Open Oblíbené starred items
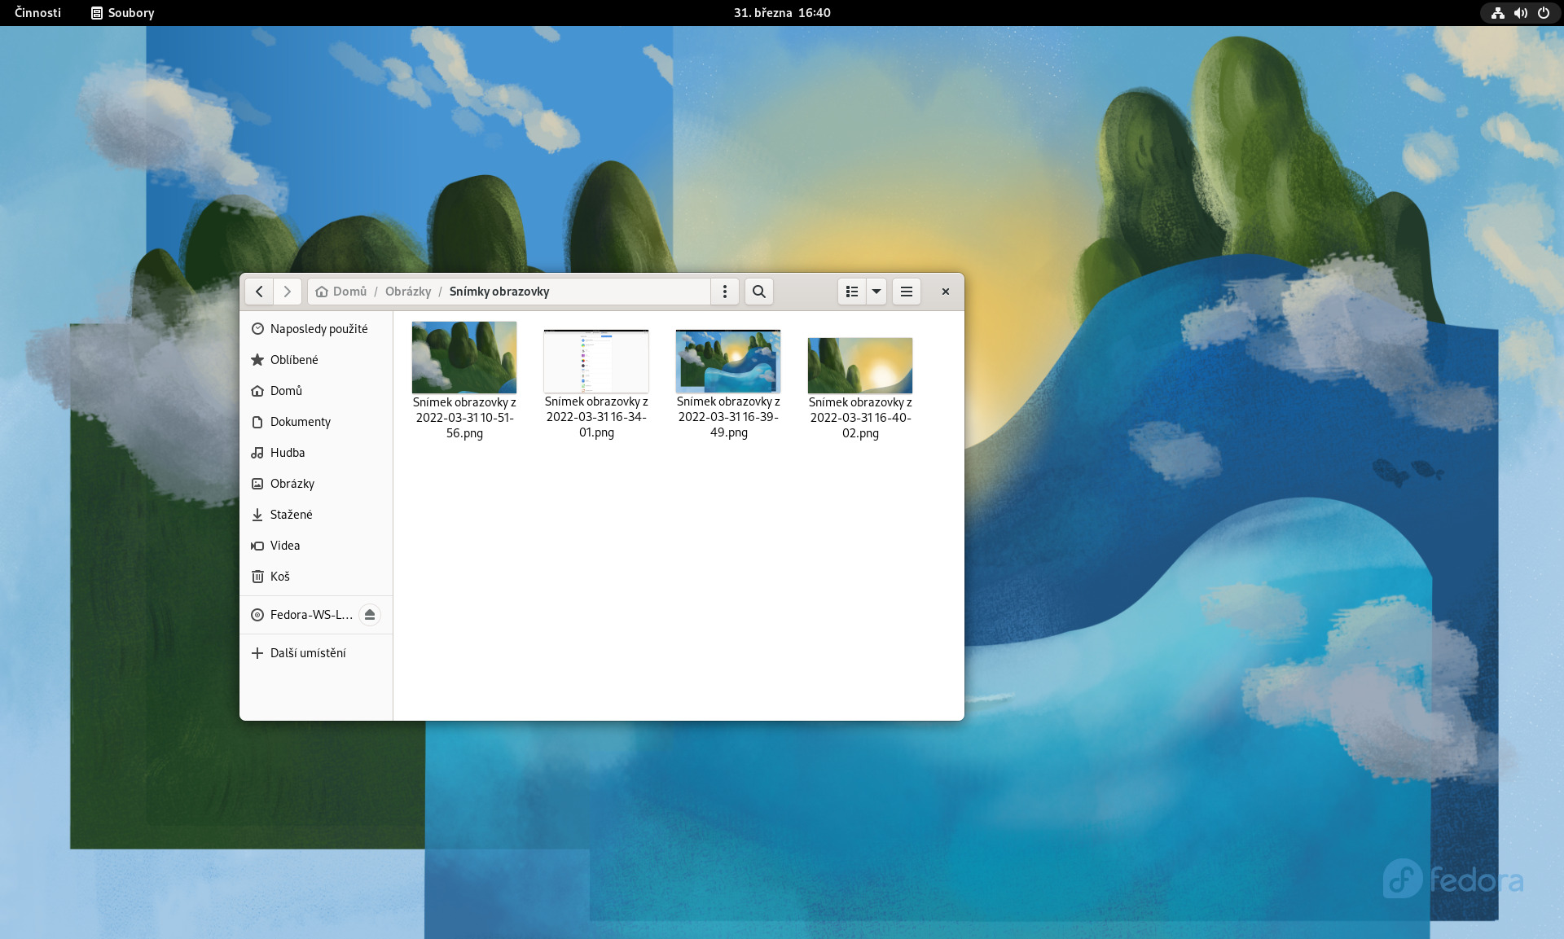Viewport: 1564px width, 939px height. (293, 360)
